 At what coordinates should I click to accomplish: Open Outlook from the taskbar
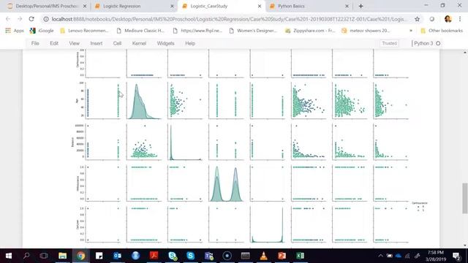tap(117, 256)
